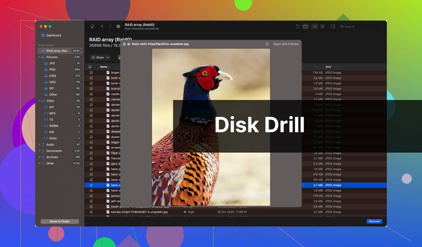
Task: Click the circle-slash icon beside preview filename
Action: [129, 44]
